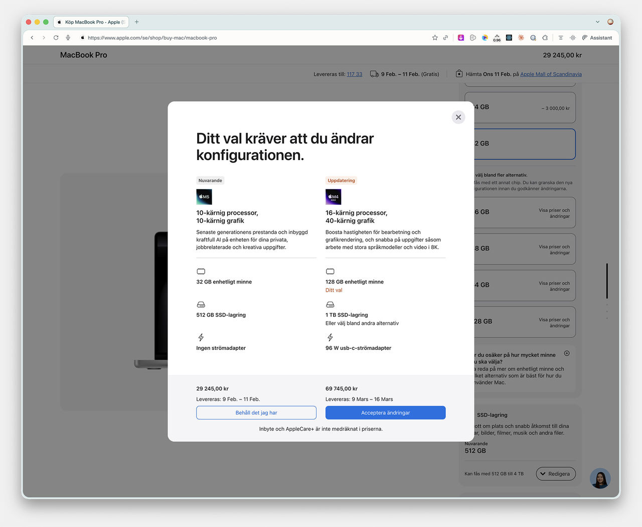Viewport: 642px width, 527px height.
Task: Activate the microphone icon in the toolbar
Action: click(68, 37)
